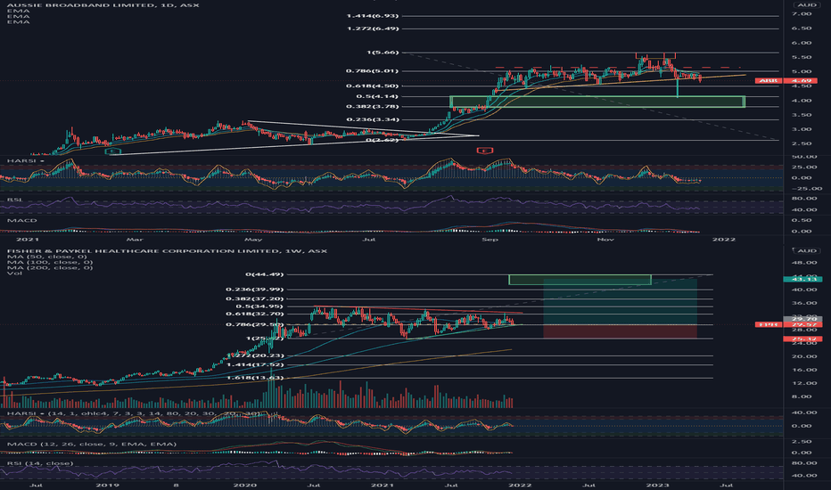Viewport: 831px width, 490px height.
Task: Click the 0.786(5.01) Fibonacci level label
Action: coord(373,71)
